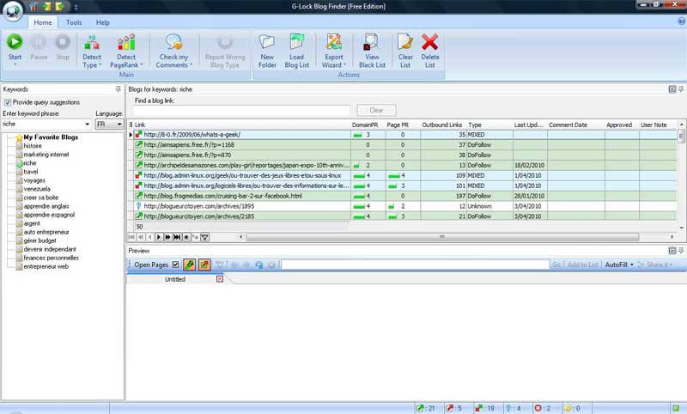Toggle the Open Pages checkbox
Screen dimensions: 687x414
tap(176, 265)
